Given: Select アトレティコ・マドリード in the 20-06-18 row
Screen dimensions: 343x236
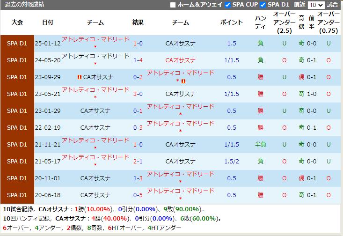Looking at the screenshot, I should click(180, 191).
